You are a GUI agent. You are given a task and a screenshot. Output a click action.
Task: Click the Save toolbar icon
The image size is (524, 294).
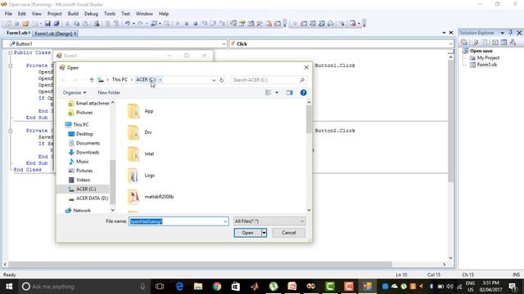47,24
